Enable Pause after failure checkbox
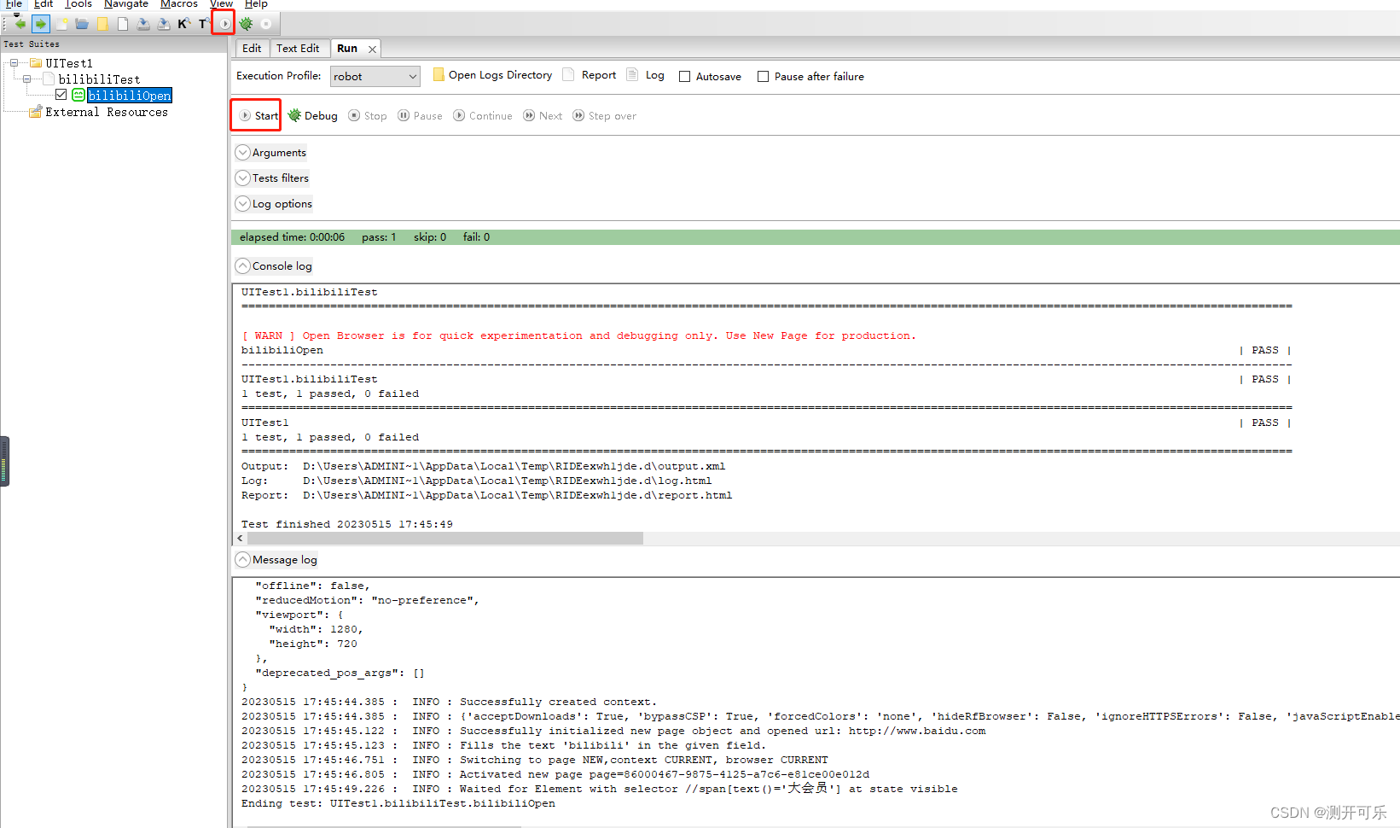The width and height of the screenshot is (1400, 828). coord(763,77)
